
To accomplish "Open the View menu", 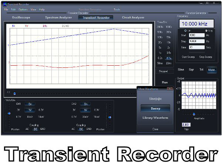I will point(33,10).
